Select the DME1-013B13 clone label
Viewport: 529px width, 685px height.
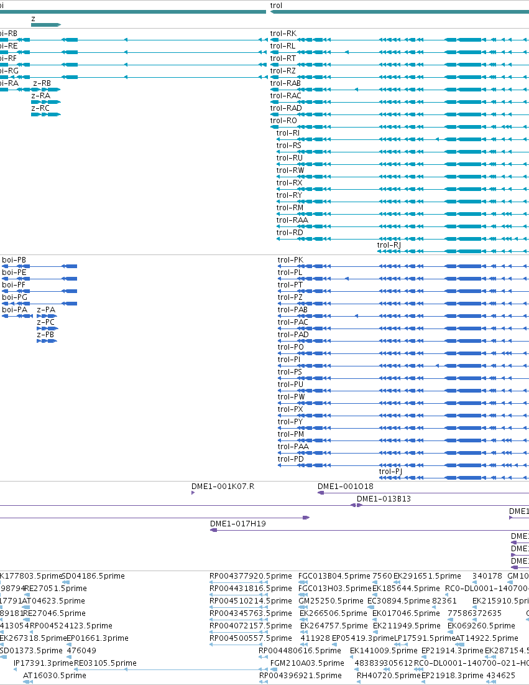(x=384, y=499)
